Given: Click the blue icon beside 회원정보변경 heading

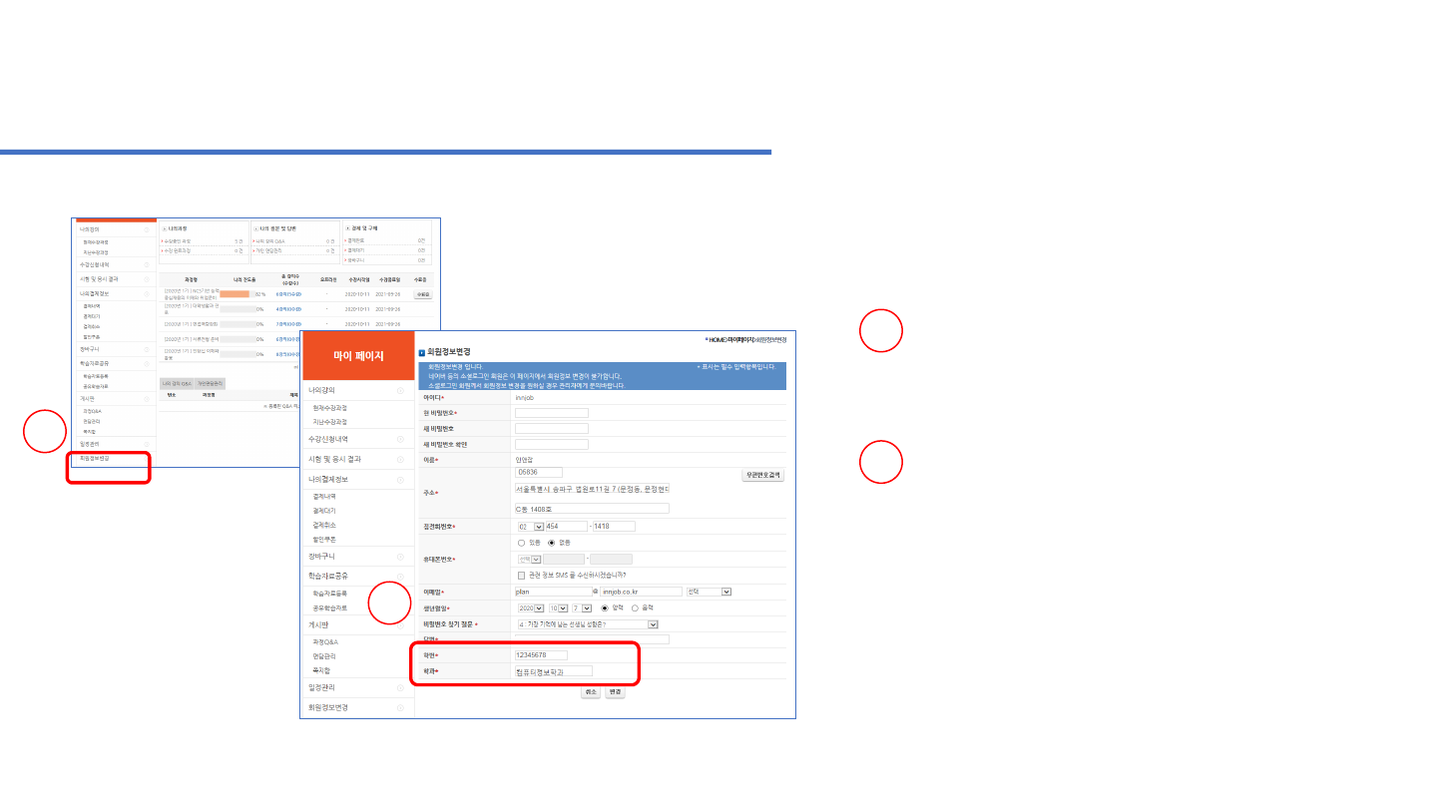Looking at the screenshot, I should pos(422,352).
